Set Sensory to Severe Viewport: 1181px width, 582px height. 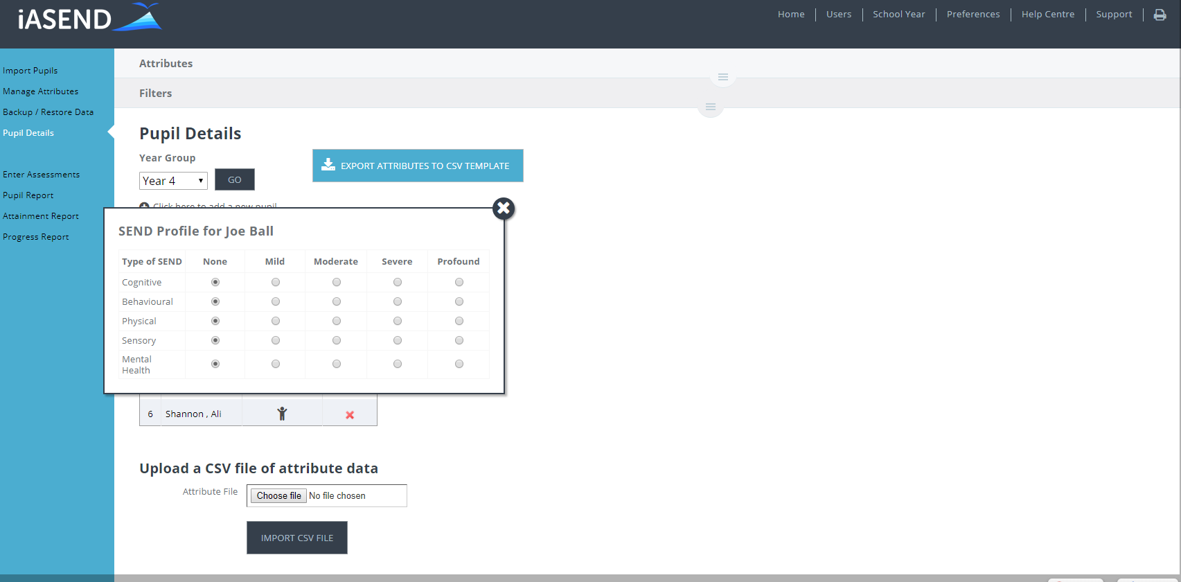coord(398,340)
